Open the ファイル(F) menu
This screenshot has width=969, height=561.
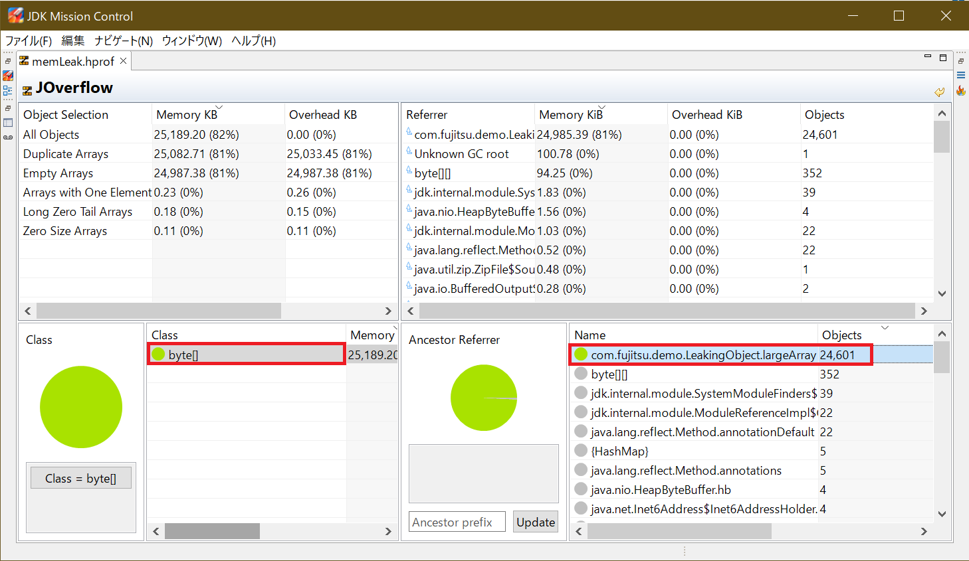click(x=29, y=41)
